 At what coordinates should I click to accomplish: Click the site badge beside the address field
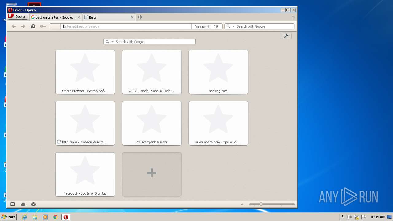pos(55,26)
